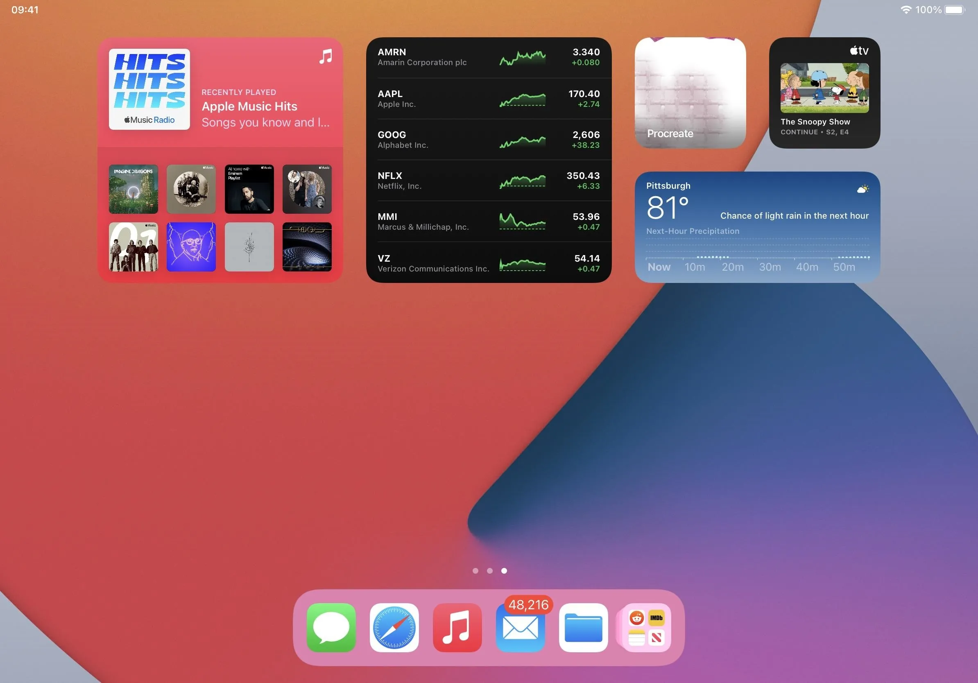Tap the music note icon in Music widget

coord(326,56)
